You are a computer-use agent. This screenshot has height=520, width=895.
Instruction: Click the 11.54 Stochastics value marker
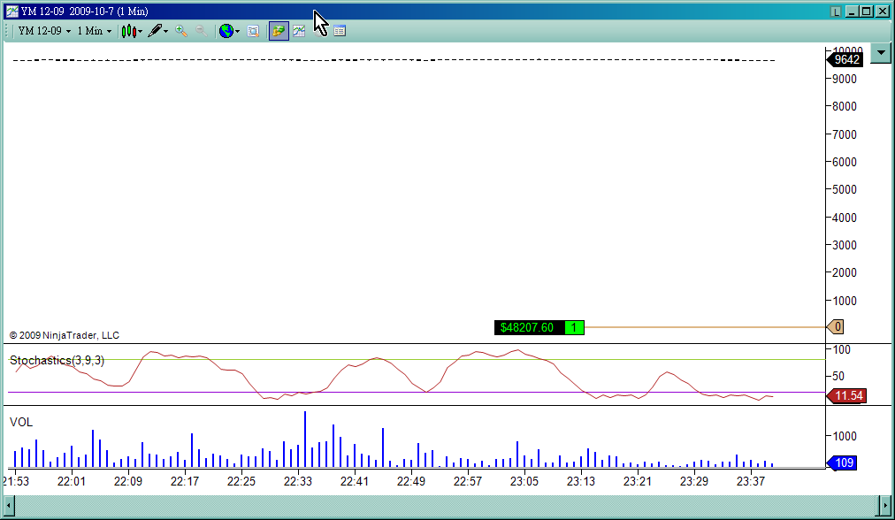coord(847,395)
